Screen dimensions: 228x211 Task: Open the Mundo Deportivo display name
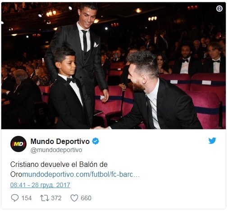coord(60,141)
